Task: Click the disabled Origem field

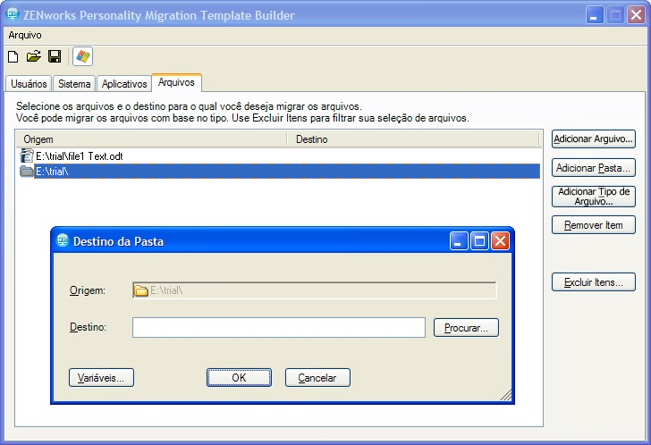Action: click(x=315, y=290)
